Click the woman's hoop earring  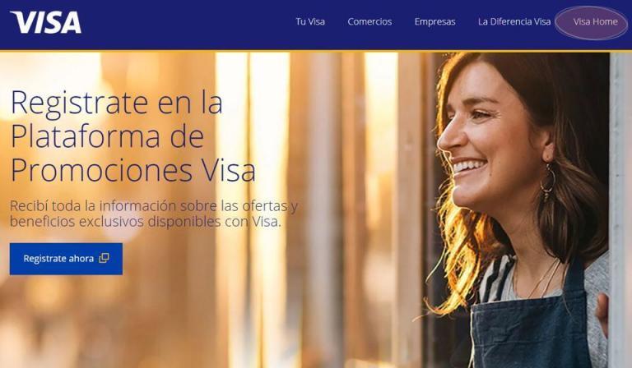(x=548, y=182)
